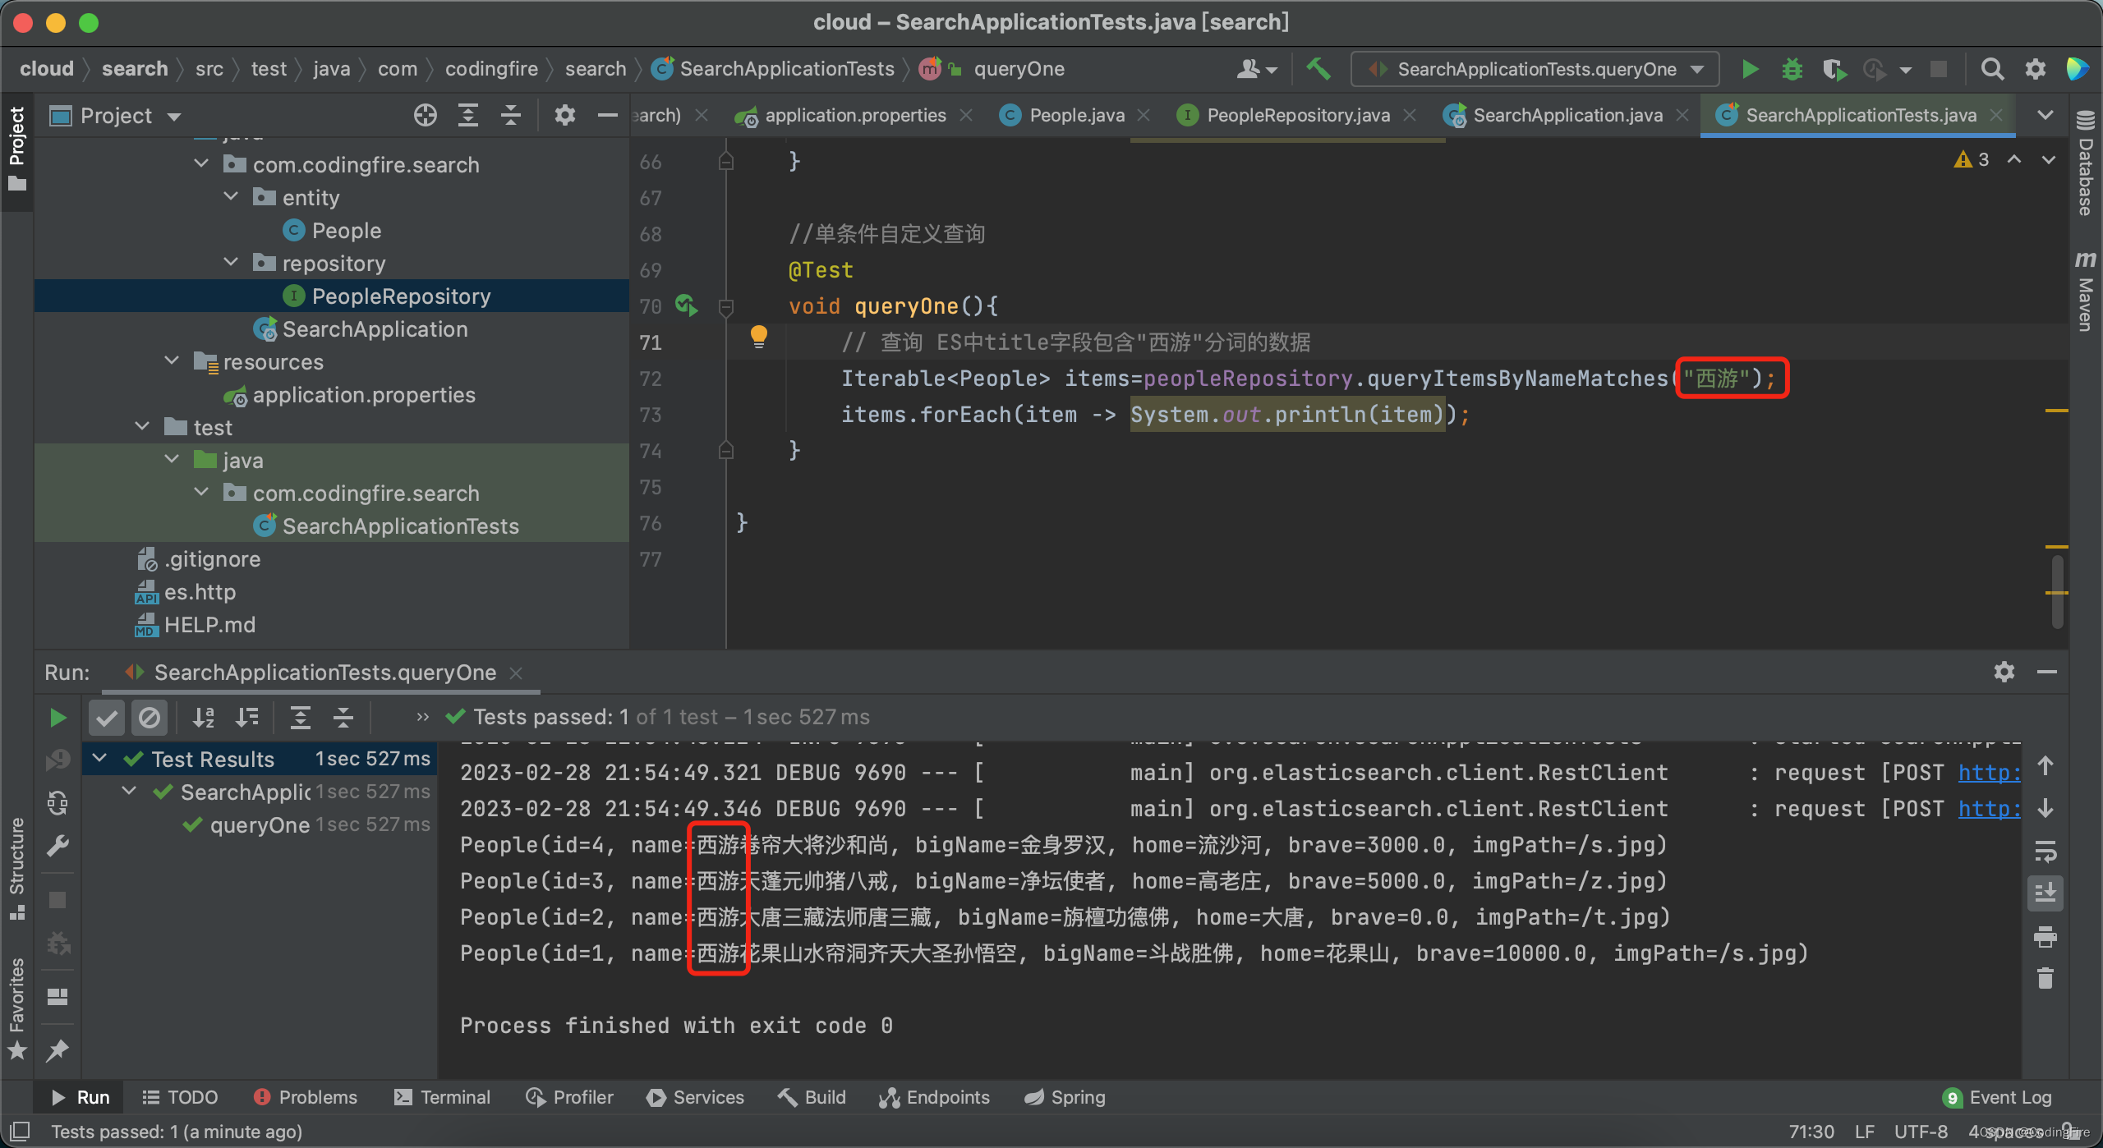
Task: Run test from line 70 gutter icon
Action: 686,305
